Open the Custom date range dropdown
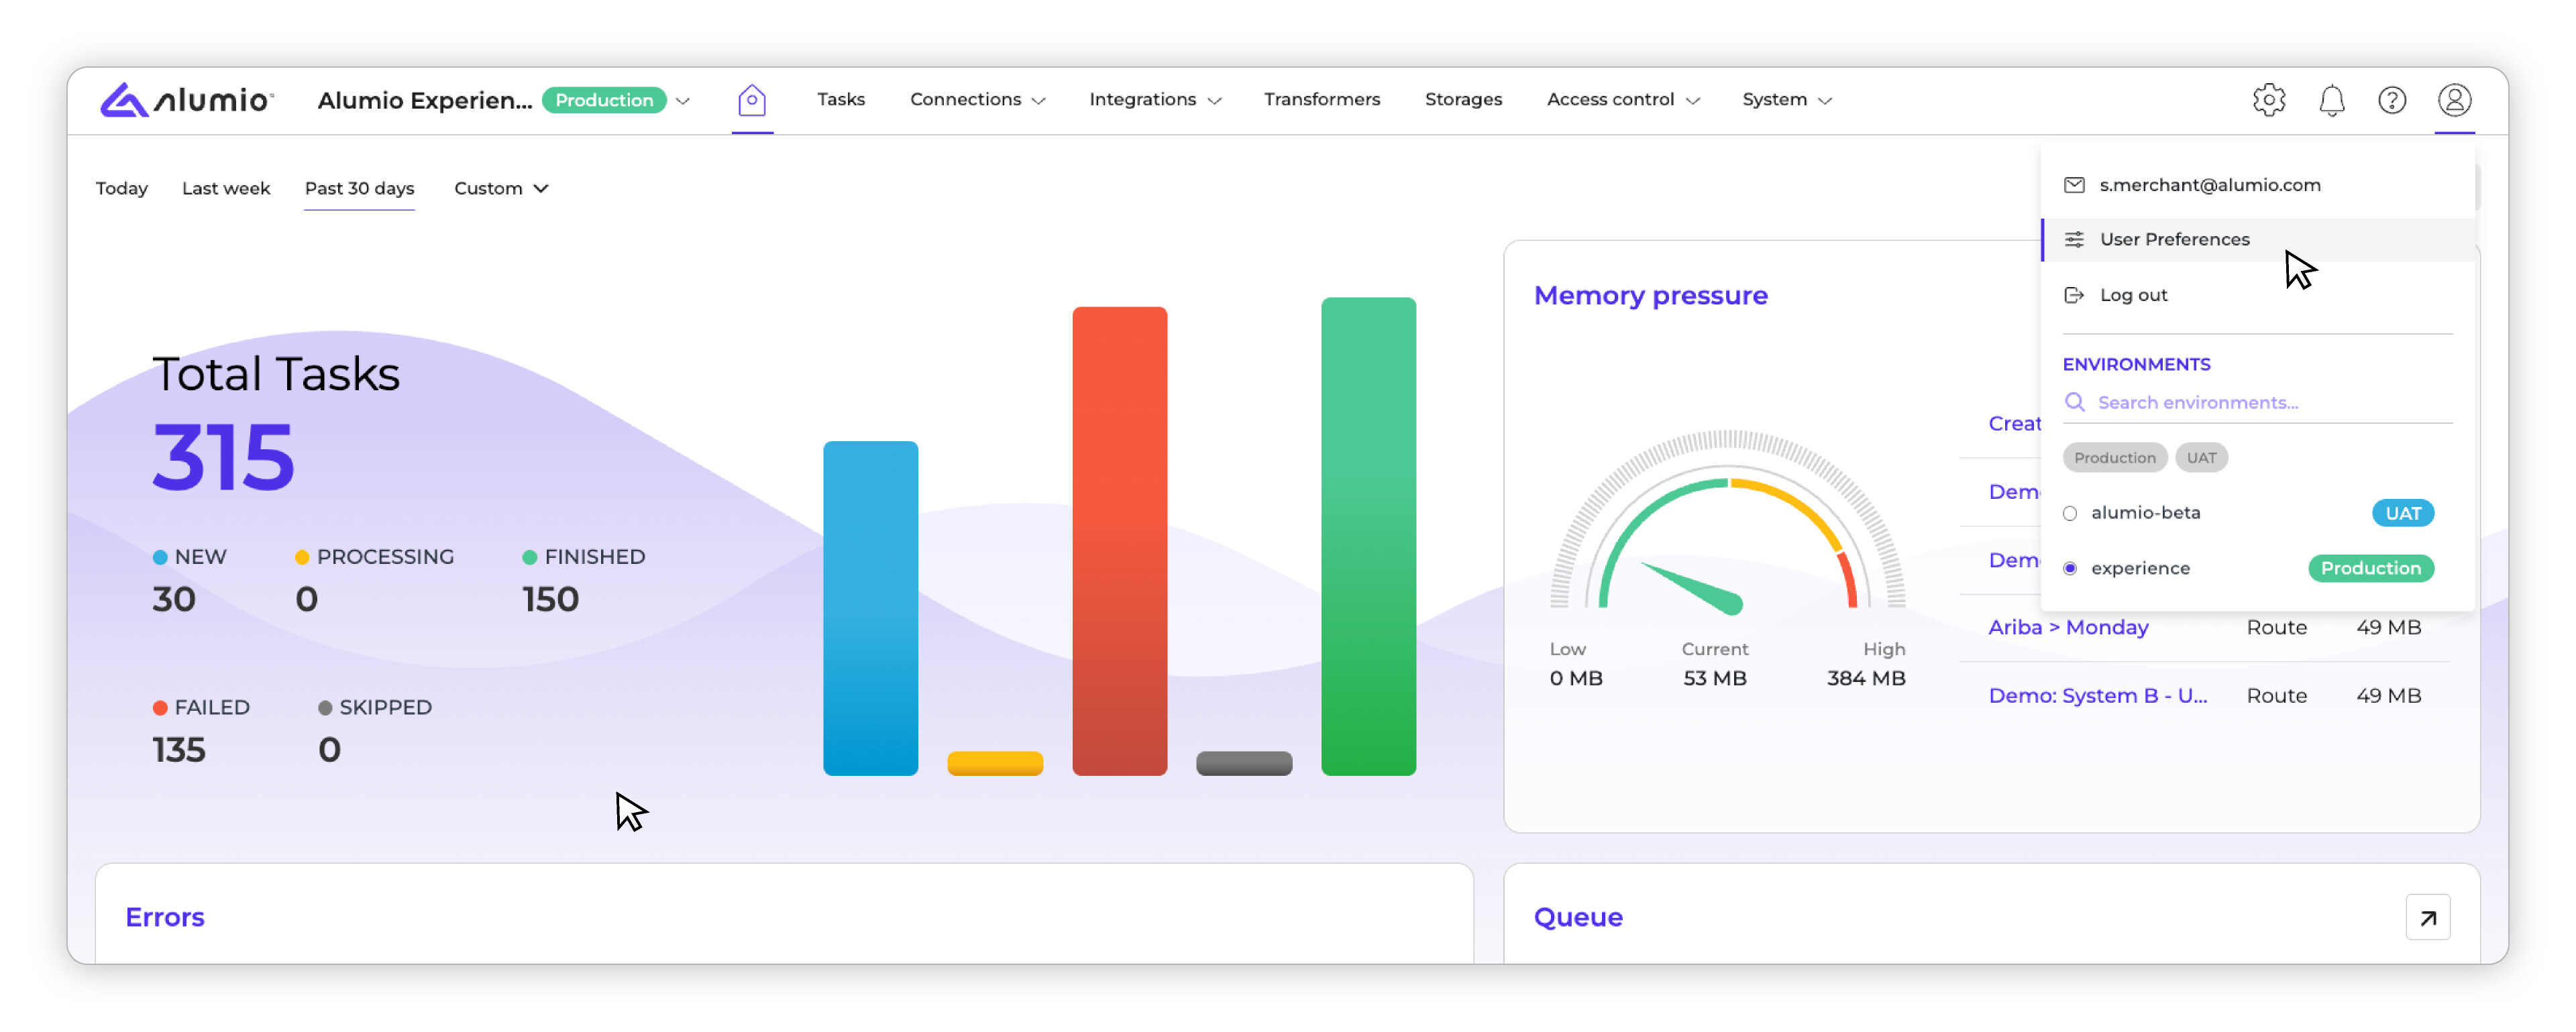Viewport: 2576px width, 1032px height. [501, 188]
